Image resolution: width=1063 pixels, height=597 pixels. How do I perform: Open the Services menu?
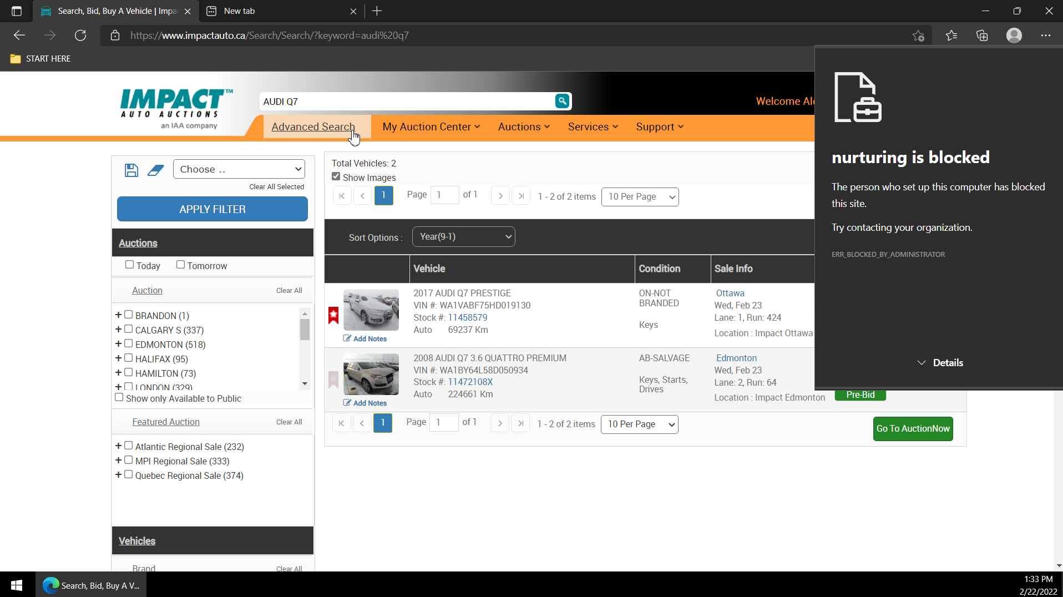[593, 127]
